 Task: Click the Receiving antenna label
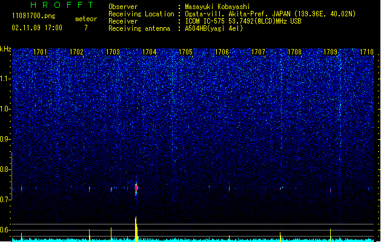(x=139, y=28)
